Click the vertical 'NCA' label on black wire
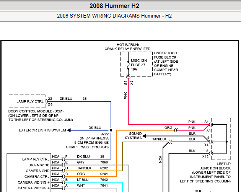Screen dimensions: 241x192 click(160, 159)
